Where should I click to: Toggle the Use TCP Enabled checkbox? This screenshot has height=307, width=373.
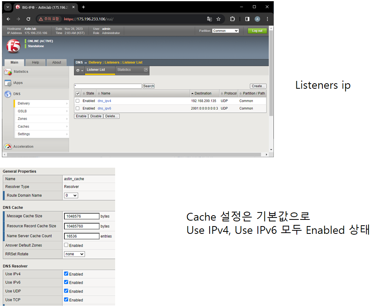[x=66, y=300]
